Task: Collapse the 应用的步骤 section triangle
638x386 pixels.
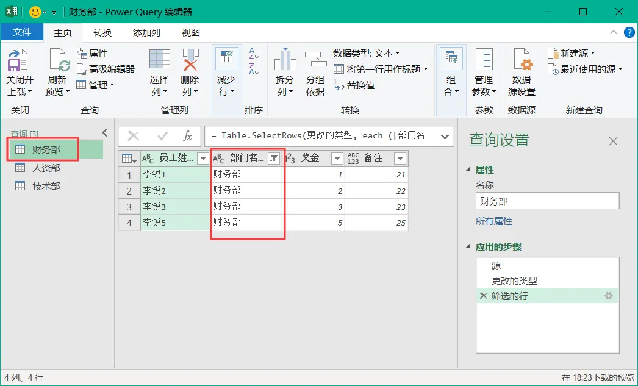Action: click(468, 246)
